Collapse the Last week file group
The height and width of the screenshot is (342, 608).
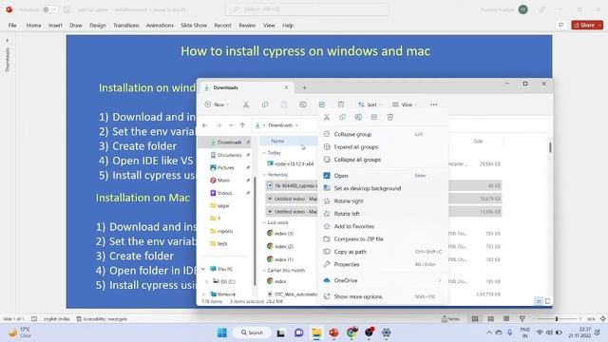tap(264, 222)
